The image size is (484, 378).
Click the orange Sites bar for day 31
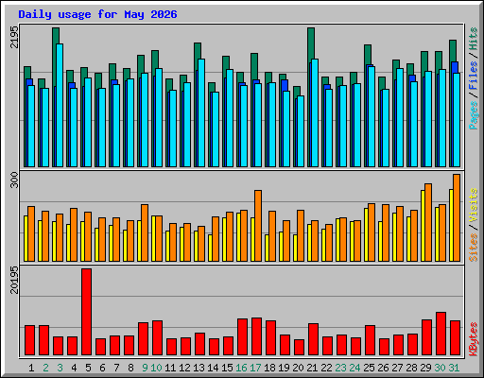[457, 217]
